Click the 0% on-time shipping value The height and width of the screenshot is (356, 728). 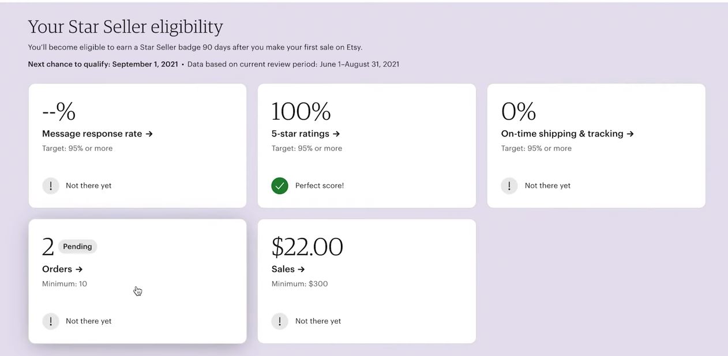click(x=518, y=112)
